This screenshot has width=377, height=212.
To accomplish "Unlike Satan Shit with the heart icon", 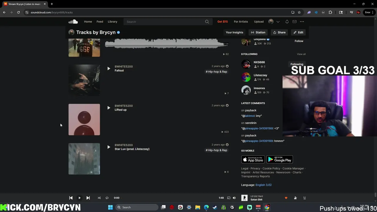I will pyautogui.click(x=286, y=198).
